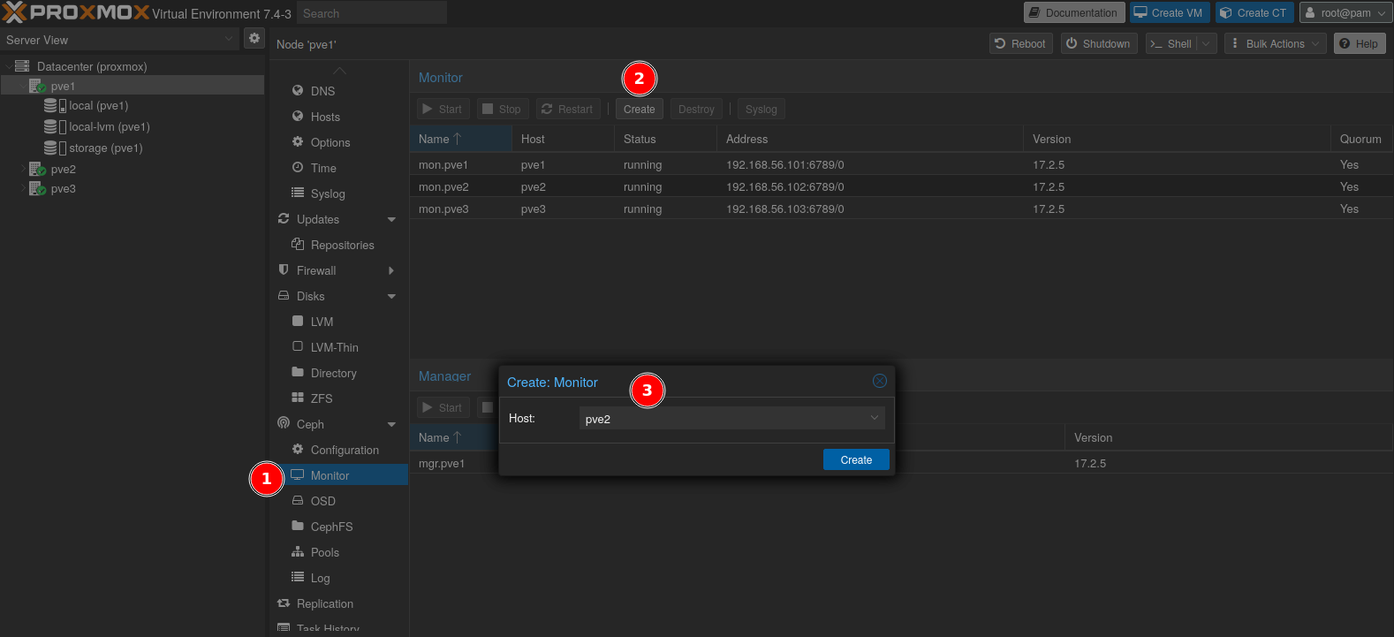Click the Manager section Start button

coord(443,407)
